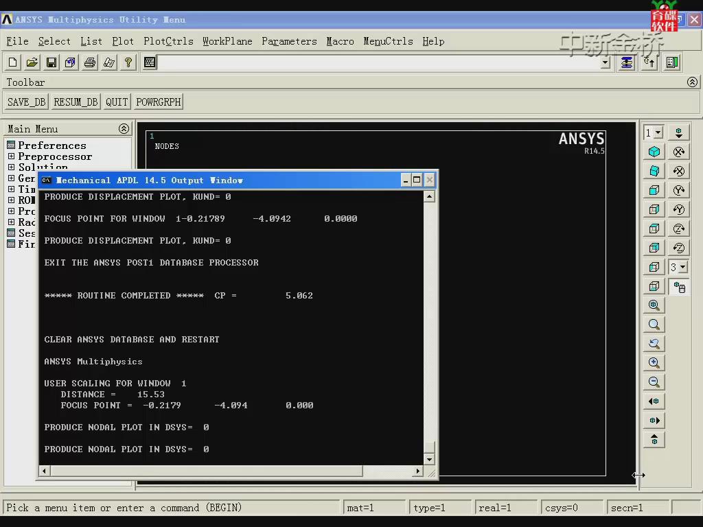Activate the Box Zoom magnifier
This screenshot has height=527, width=703.
pos(654,325)
